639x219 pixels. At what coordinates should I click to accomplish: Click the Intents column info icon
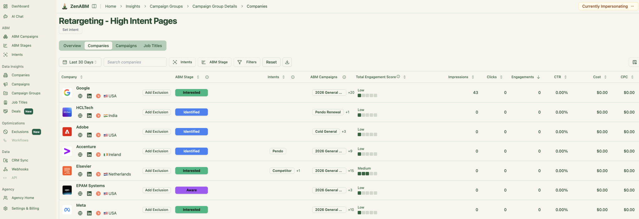pyautogui.click(x=293, y=77)
